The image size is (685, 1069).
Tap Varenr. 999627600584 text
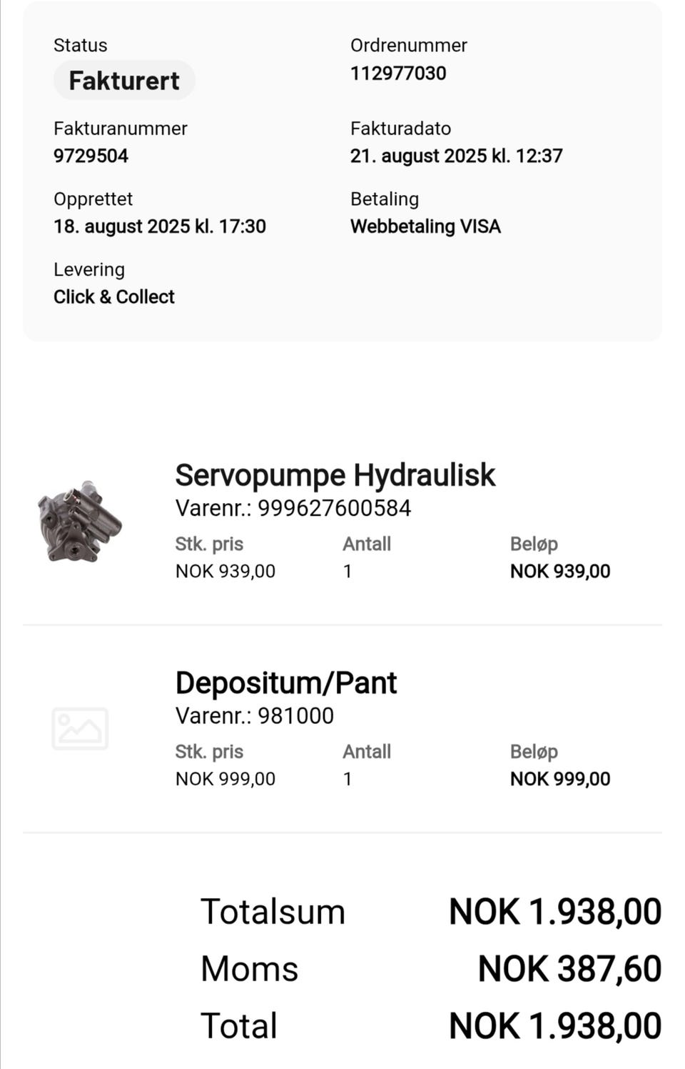click(293, 508)
